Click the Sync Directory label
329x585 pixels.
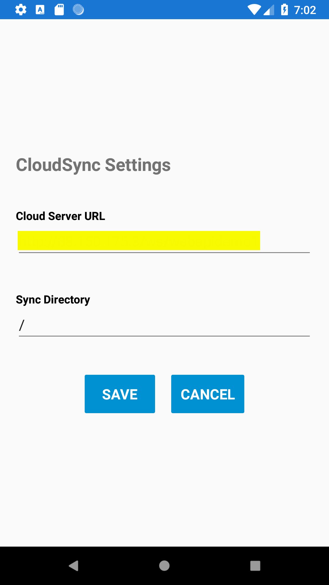pos(53,300)
